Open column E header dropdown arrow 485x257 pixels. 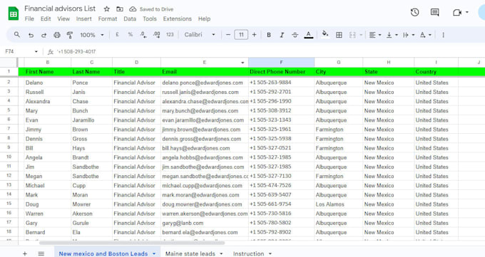pos(242,63)
